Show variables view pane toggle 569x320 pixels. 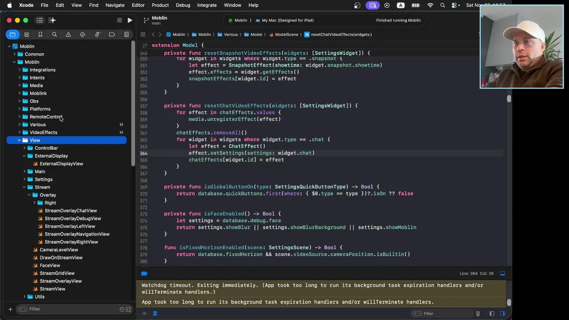click(492, 313)
